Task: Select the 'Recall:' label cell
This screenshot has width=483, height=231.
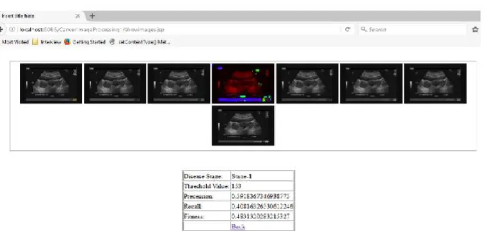Action: [206, 206]
